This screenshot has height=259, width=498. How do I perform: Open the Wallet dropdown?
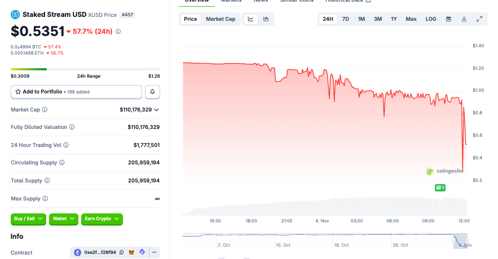(63, 218)
